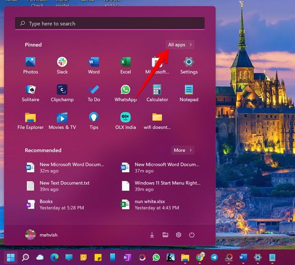Open the WhatsApp pinned app
Viewport: 295px width, 265px height.
click(126, 93)
